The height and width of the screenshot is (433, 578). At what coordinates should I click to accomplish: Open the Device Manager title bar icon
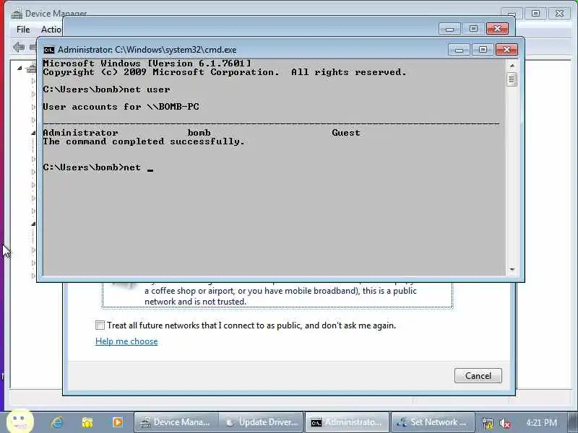click(17, 14)
